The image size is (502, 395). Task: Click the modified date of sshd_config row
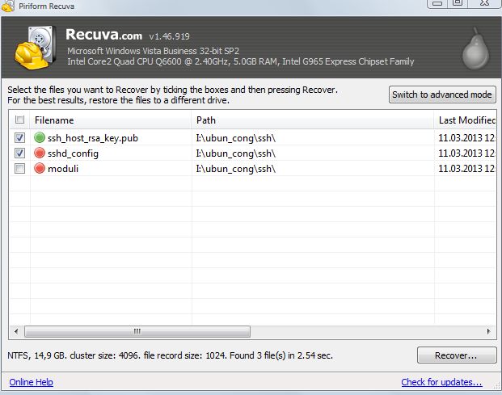pos(466,153)
